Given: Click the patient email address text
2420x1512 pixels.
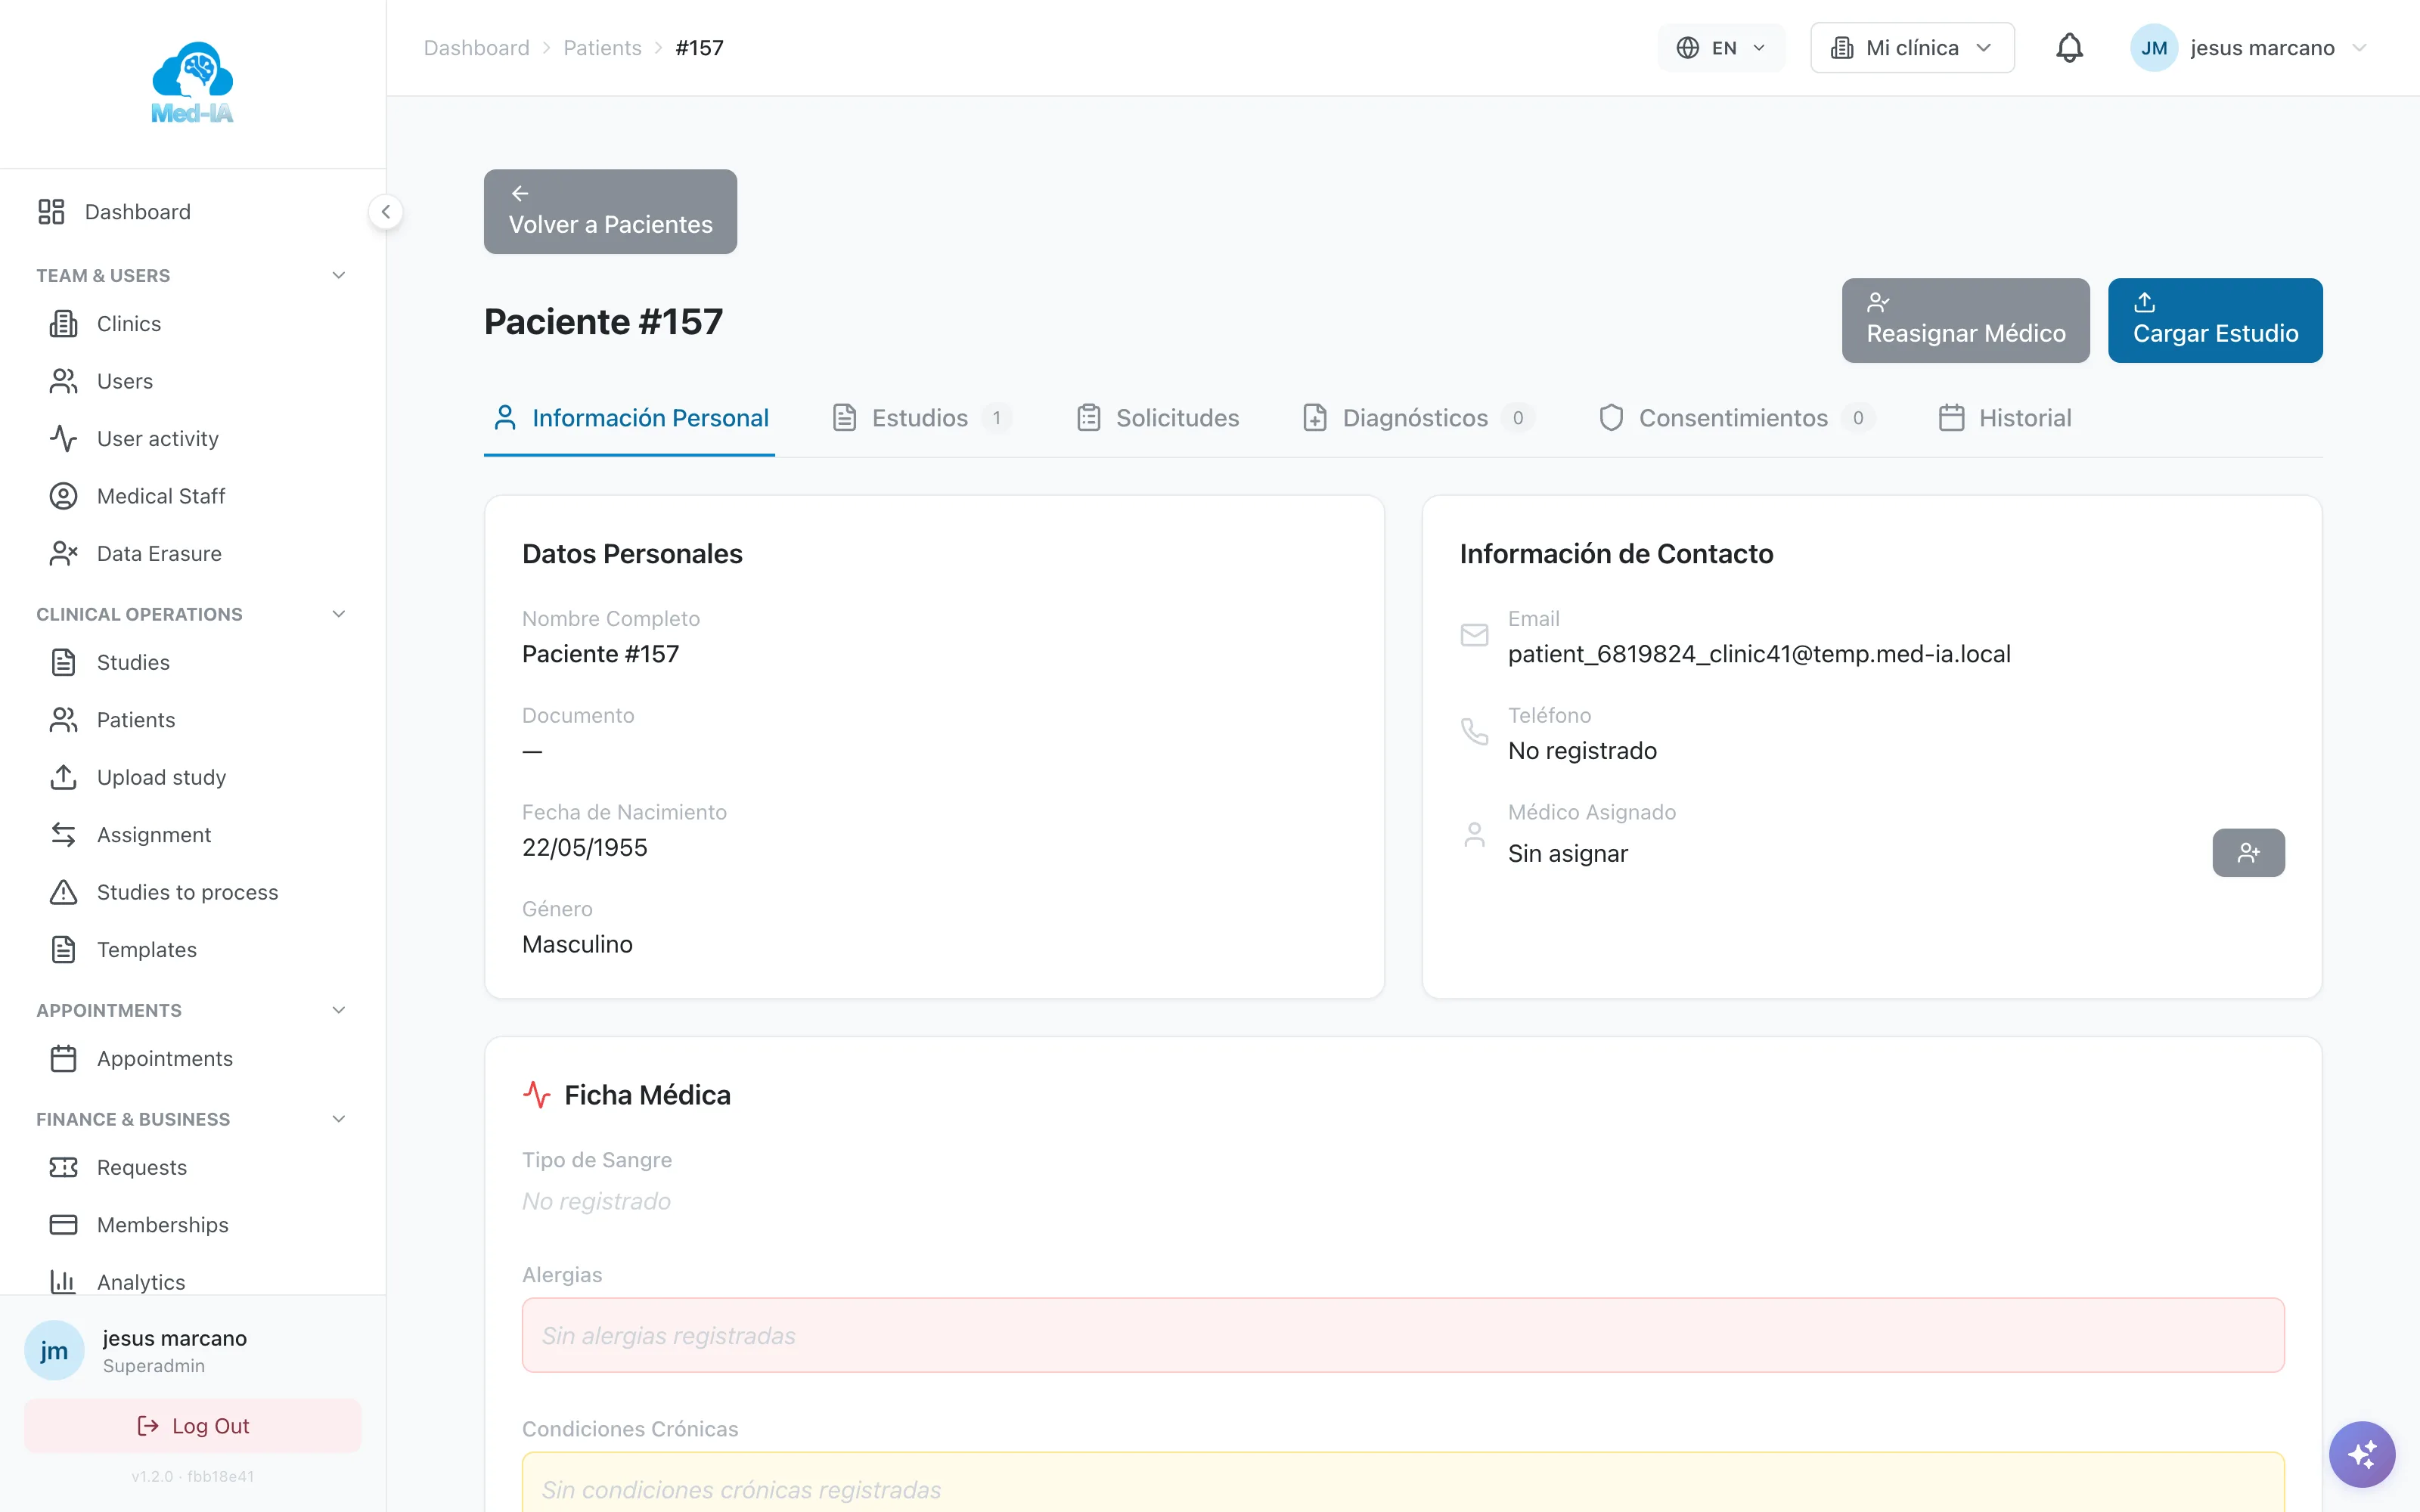Looking at the screenshot, I should coord(1759,654).
